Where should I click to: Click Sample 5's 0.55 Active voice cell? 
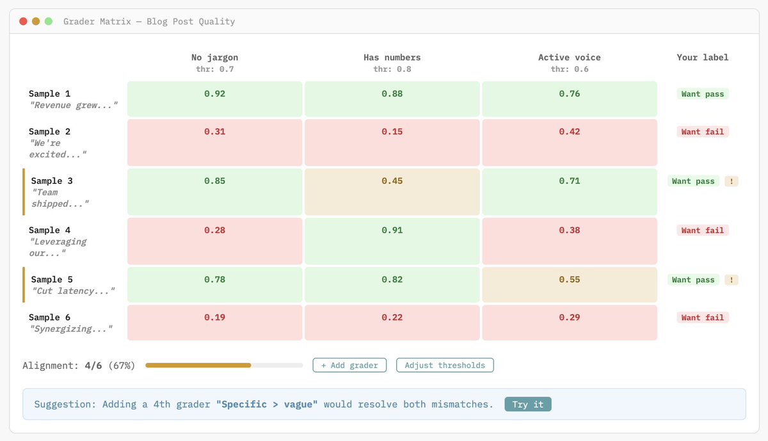point(569,285)
